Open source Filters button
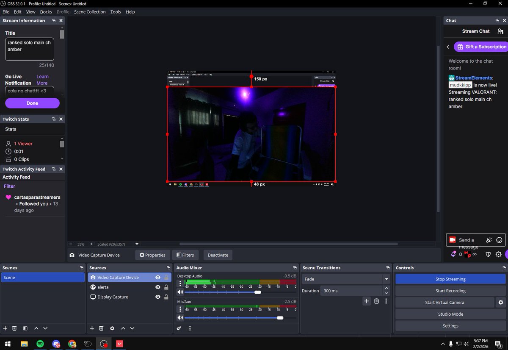The image size is (508, 350). pyautogui.click(x=185, y=255)
